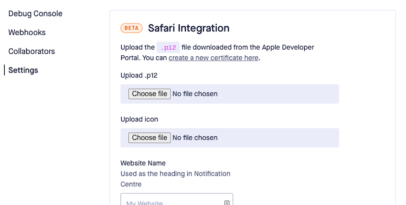This screenshot has width=406, height=205.
Task: Click the My Website name input field
Action: 177,199
